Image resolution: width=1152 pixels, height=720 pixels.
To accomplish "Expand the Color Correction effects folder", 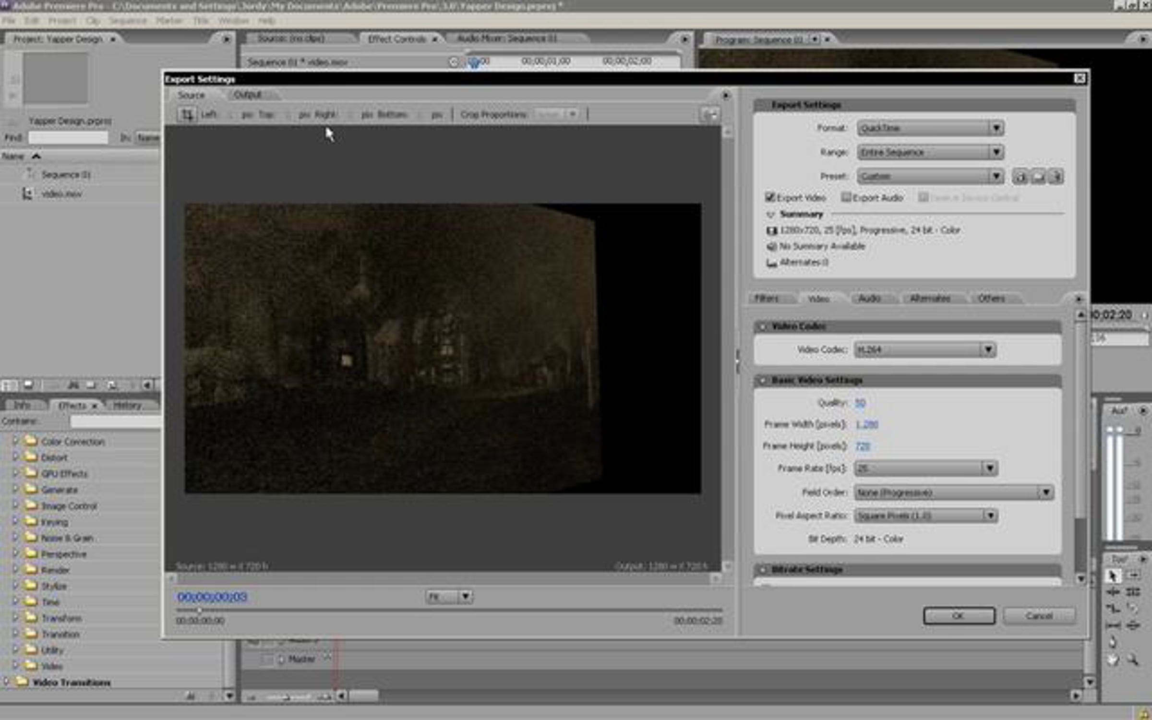I will point(15,441).
